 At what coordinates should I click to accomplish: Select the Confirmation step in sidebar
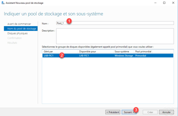15,38
